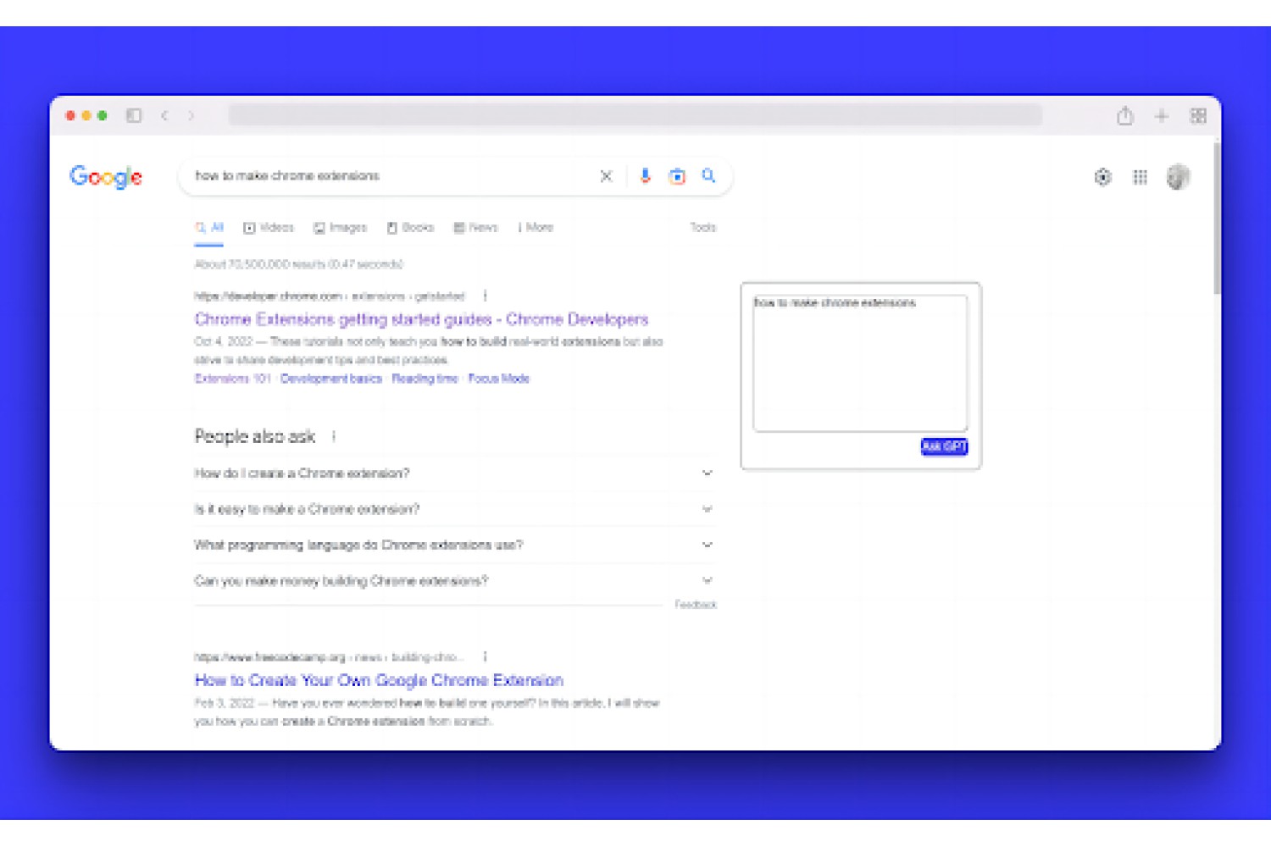Follow the Development basics sitelink
The height and width of the screenshot is (847, 1271).
pos(331,379)
